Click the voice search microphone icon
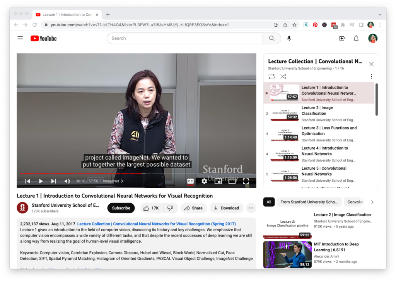396x281 pixels. coord(289,38)
